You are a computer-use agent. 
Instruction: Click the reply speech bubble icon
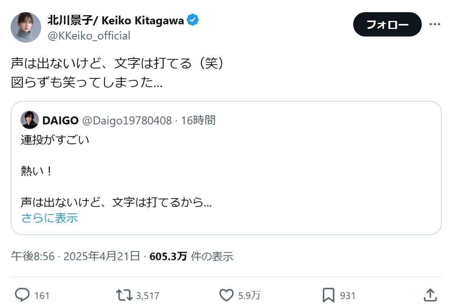tap(22, 295)
